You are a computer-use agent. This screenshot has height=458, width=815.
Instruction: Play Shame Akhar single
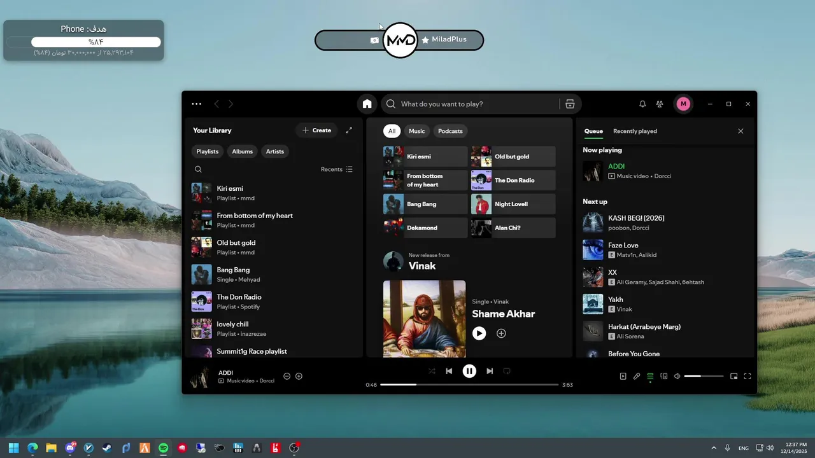point(479,333)
